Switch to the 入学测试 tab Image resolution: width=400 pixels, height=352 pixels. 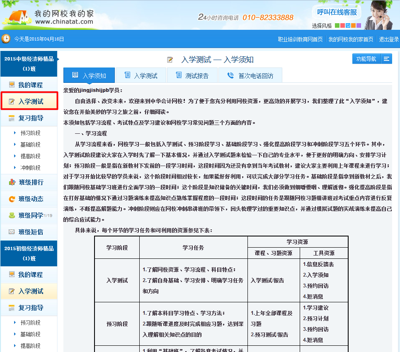click(141, 76)
